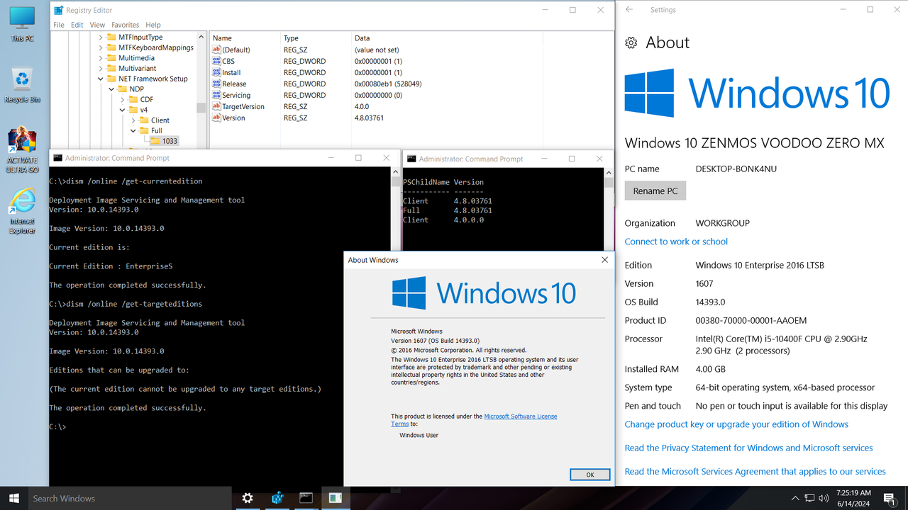Click Change product key or upgrade edition link
908x510 pixels.
coord(736,424)
